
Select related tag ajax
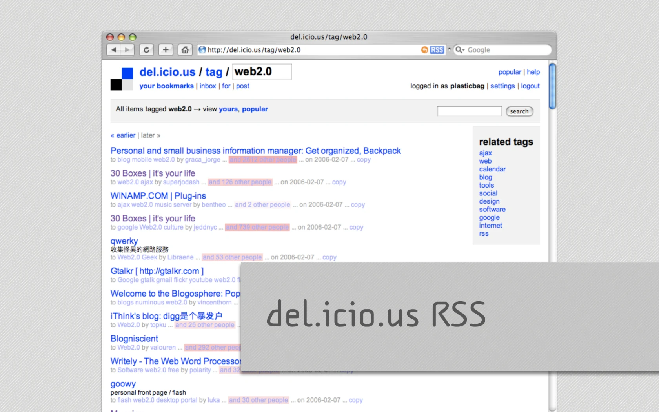(485, 153)
